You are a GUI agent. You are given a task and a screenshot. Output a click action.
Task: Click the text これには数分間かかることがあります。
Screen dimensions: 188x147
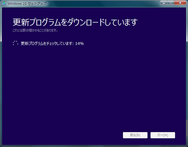(x=35, y=30)
